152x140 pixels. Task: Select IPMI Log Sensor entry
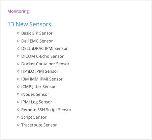[37, 102]
